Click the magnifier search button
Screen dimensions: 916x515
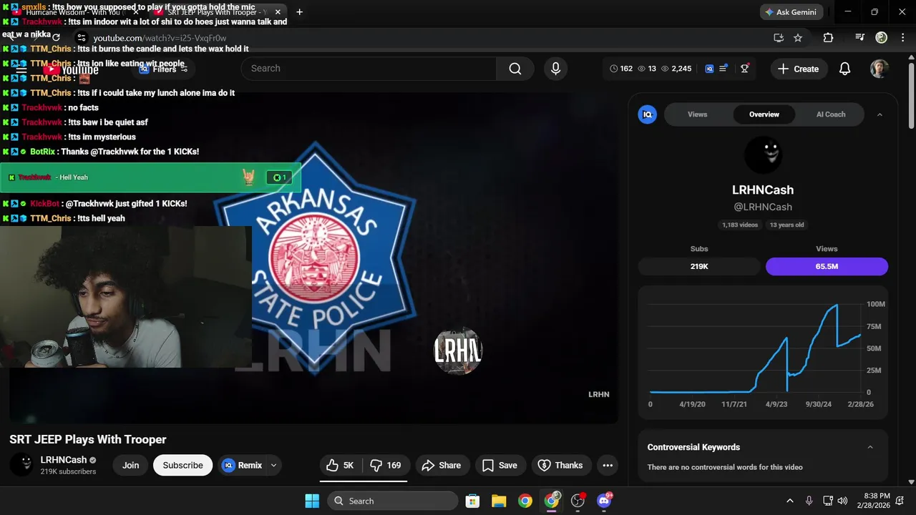coord(515,69)
